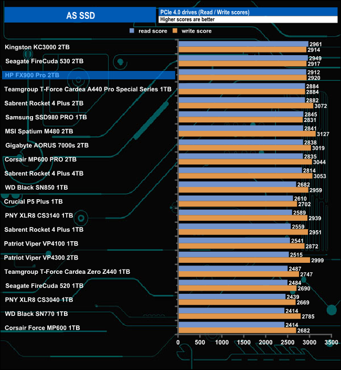Click the 2914 write value for Kingston KC3000
This screenshot has height=370, width=341.
click(314, 50)
